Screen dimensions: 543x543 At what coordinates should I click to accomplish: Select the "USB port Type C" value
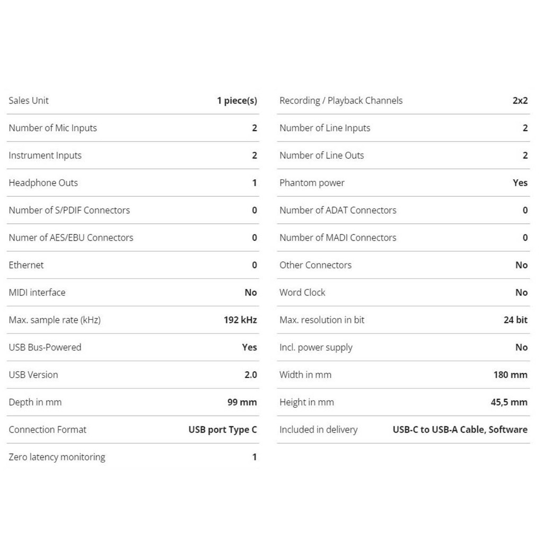[223, 430]
